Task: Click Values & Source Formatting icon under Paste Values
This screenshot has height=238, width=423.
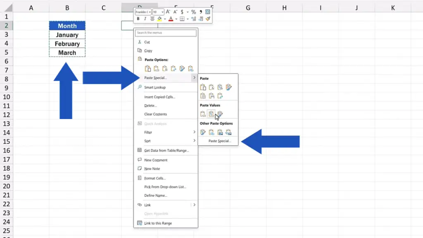Action: coord(220,114)
